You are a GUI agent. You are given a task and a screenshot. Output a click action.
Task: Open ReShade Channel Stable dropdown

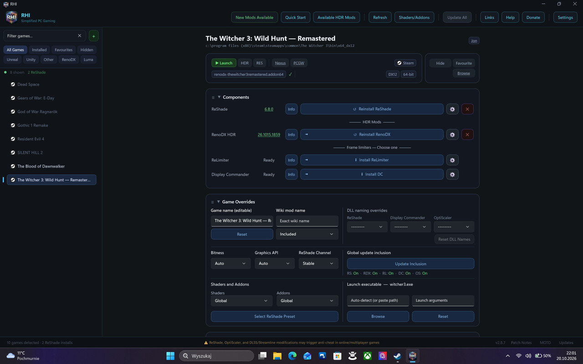point(318,263)
